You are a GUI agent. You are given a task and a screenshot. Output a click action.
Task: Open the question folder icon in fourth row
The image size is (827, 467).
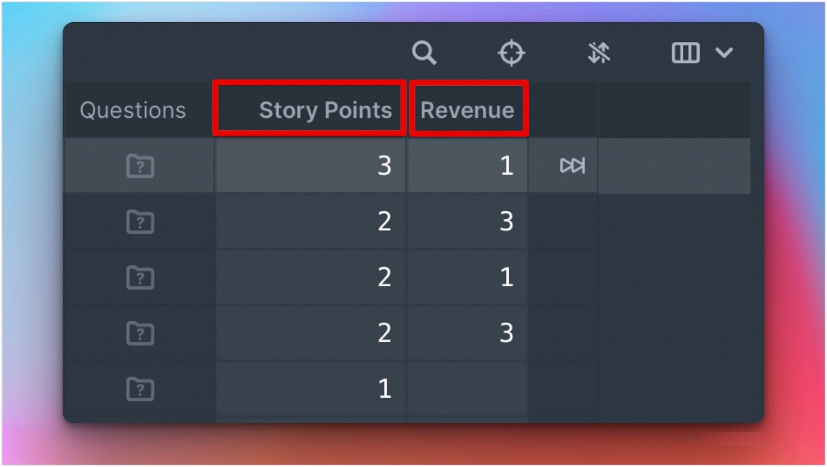pos(140,333)
